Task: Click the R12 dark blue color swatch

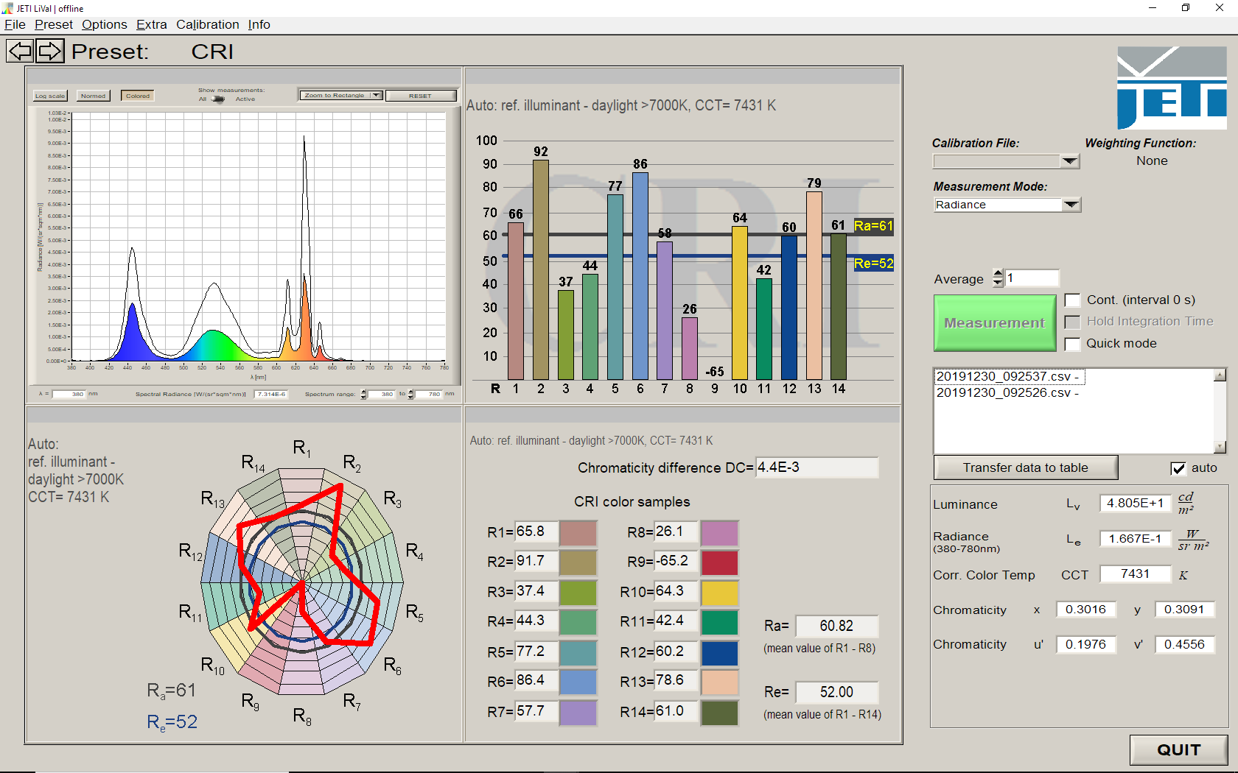Action: [x=720, y=652]
